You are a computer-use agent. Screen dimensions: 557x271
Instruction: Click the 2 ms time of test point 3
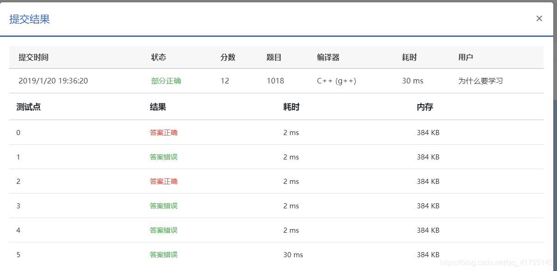point(291,206)
